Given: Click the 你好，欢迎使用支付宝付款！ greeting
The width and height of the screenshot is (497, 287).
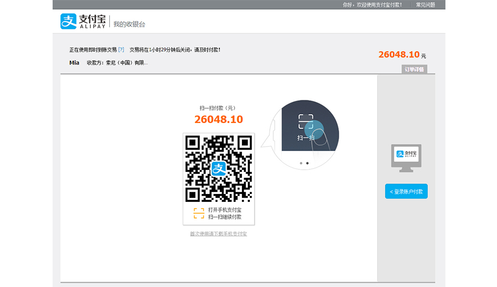Looking at the screenshot, I should point(372,5).
